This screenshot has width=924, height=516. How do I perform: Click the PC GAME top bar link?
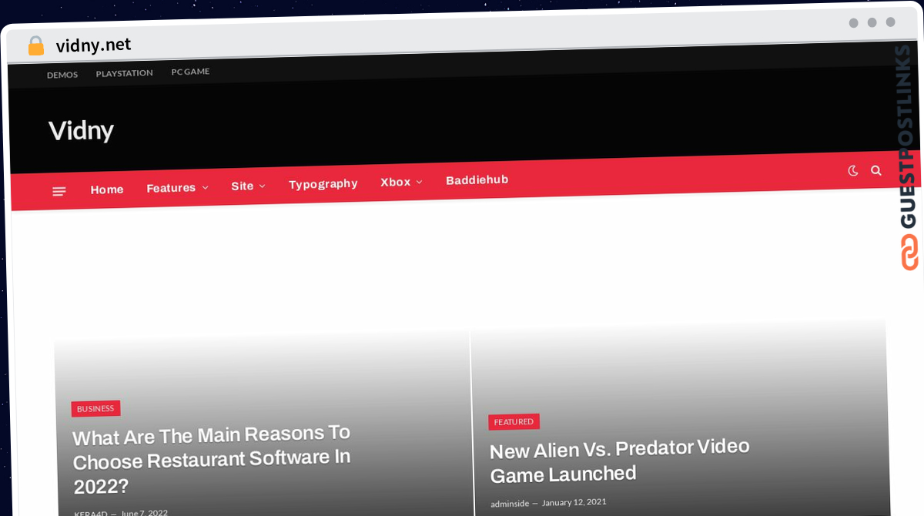[x=190, y=72]
